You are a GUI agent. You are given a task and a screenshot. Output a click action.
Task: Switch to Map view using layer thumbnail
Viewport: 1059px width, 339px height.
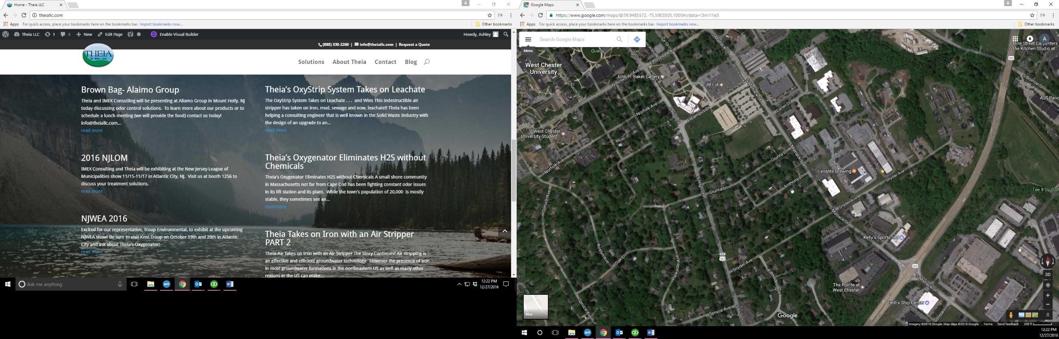tap(535, 306)
